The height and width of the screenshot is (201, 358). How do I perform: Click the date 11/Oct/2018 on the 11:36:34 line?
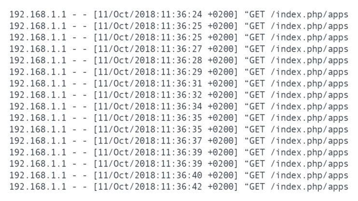[127, 107]
